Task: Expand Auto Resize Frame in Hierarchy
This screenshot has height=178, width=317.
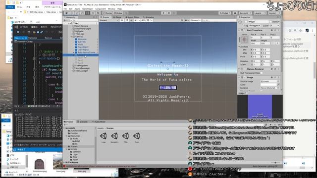Action: pyautogui.click(x=74, y=52)
